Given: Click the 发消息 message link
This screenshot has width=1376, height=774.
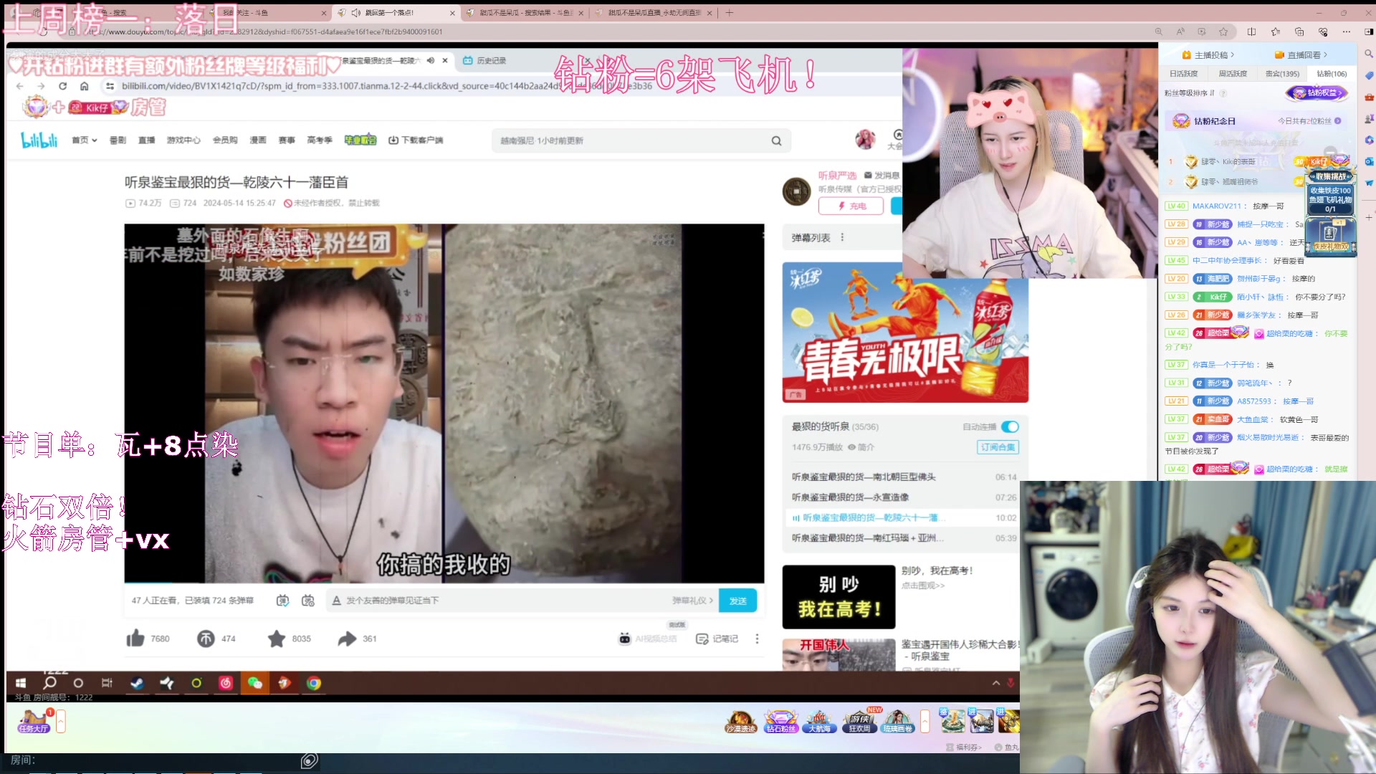Looking at the screenshot, I should 882,176.
